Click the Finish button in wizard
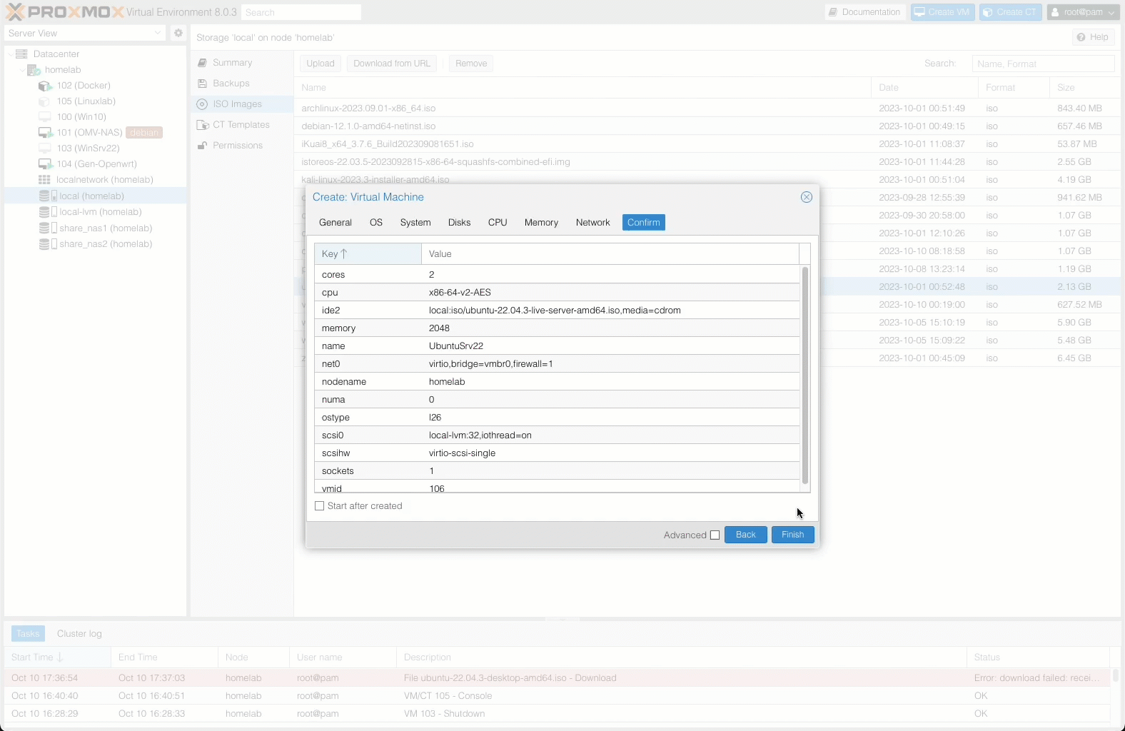The height and width of the screenshot is (731, 1125). pos(792,535)
